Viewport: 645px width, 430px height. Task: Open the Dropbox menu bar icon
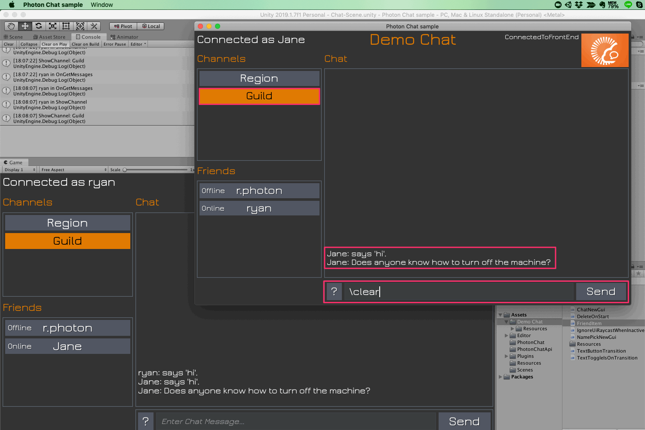click(579, 5)
